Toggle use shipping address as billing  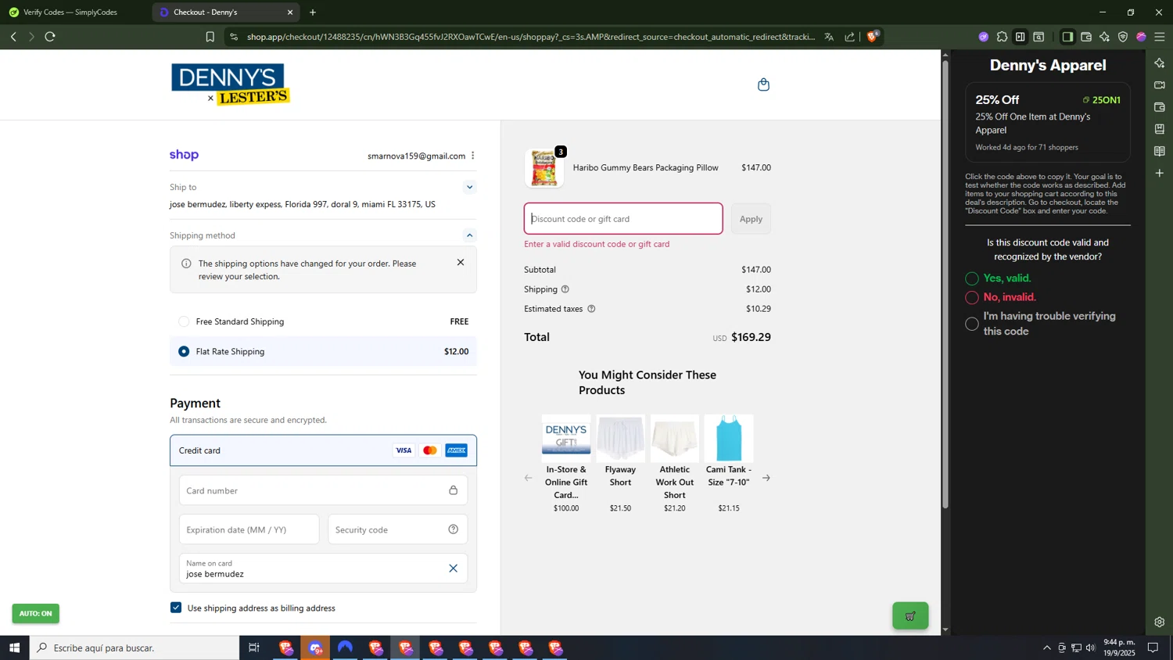pos(176,608)
